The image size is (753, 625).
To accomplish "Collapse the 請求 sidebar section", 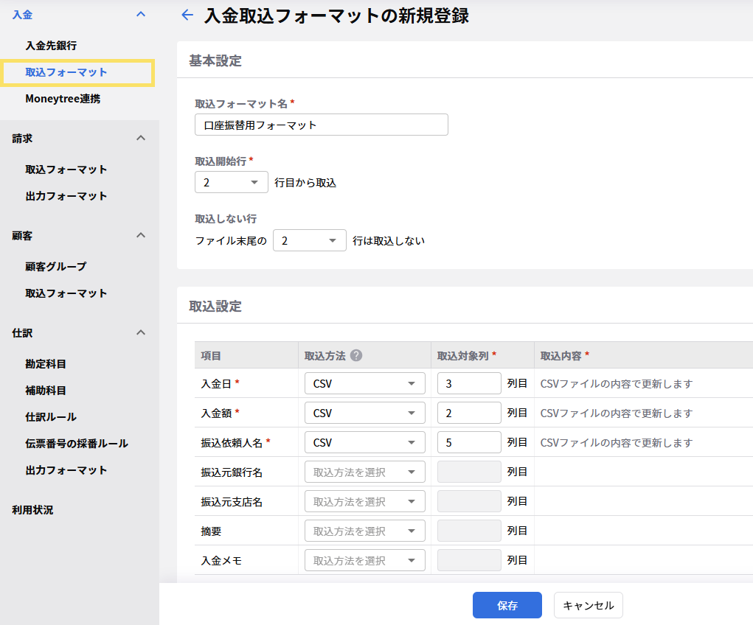I will 141,138.
